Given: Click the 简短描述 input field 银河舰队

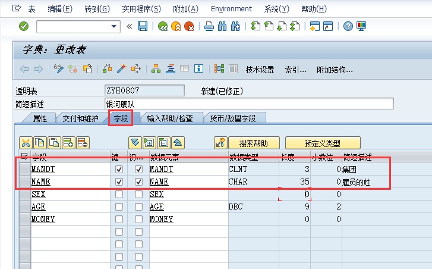Looking at the screenshot, I should [250, 104].
